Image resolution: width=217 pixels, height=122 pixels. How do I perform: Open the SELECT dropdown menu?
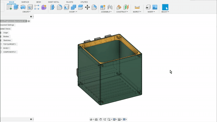[x=165, y=12]
